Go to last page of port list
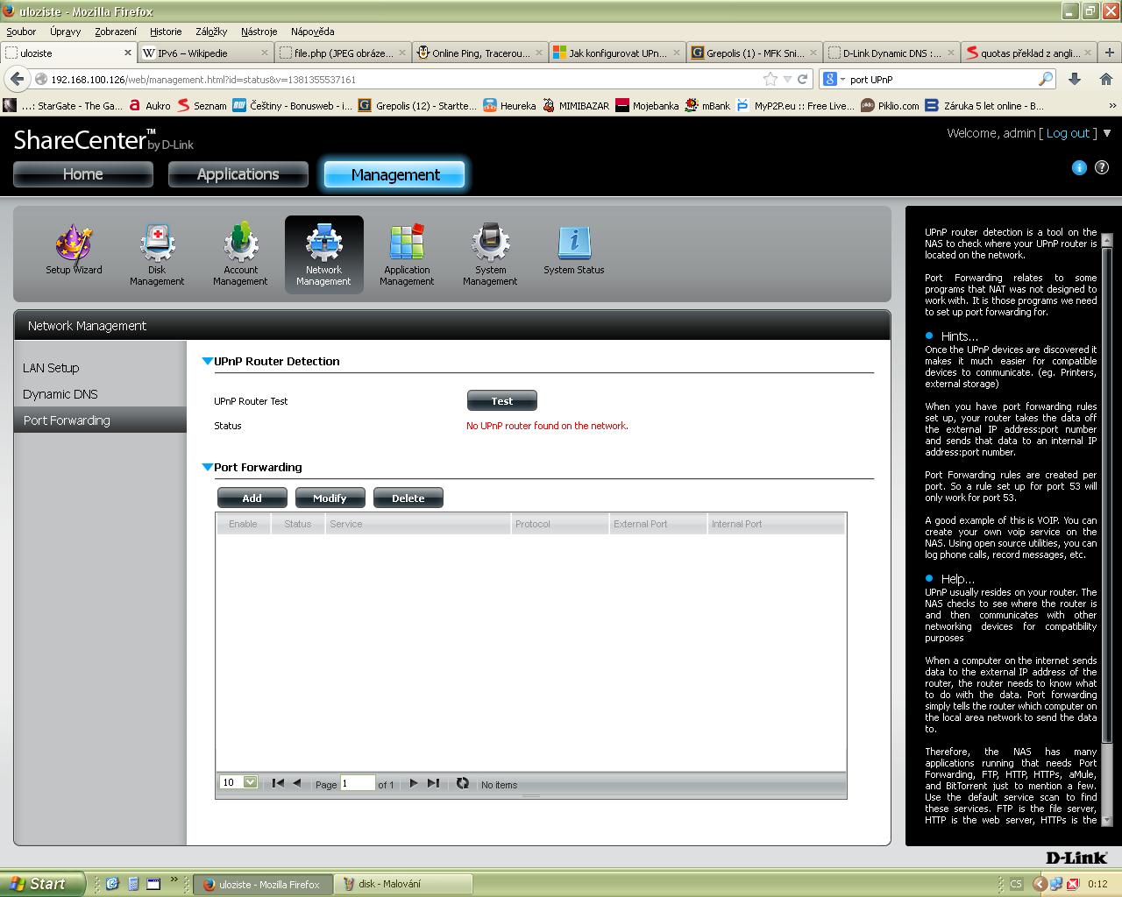The image size is (1122, 897). [x=433, y=783]
